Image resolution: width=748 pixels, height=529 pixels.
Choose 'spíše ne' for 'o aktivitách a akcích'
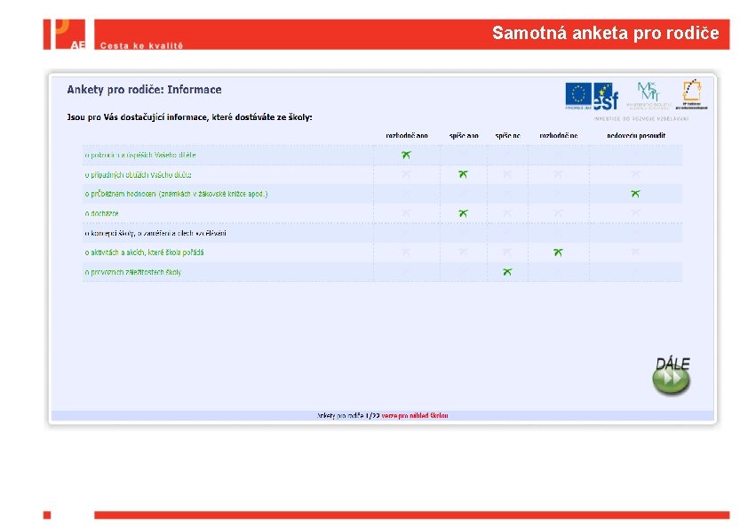(x=507, y=252)
